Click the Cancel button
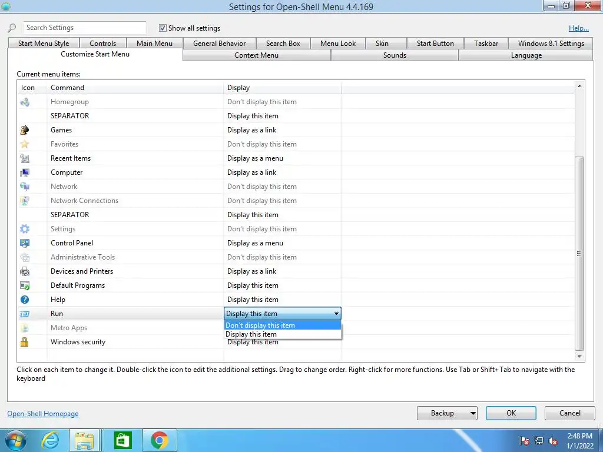Screen dimensions: 603x452 [x=569, y=413]
